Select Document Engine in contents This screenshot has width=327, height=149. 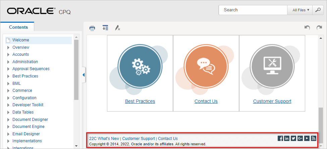pyautogui.click(x=29, y=127)
